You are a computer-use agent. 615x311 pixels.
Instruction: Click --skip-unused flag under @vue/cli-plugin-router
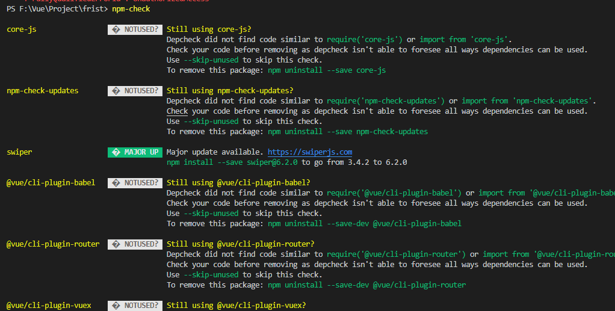pyautogui.click(x=211, y=275)
